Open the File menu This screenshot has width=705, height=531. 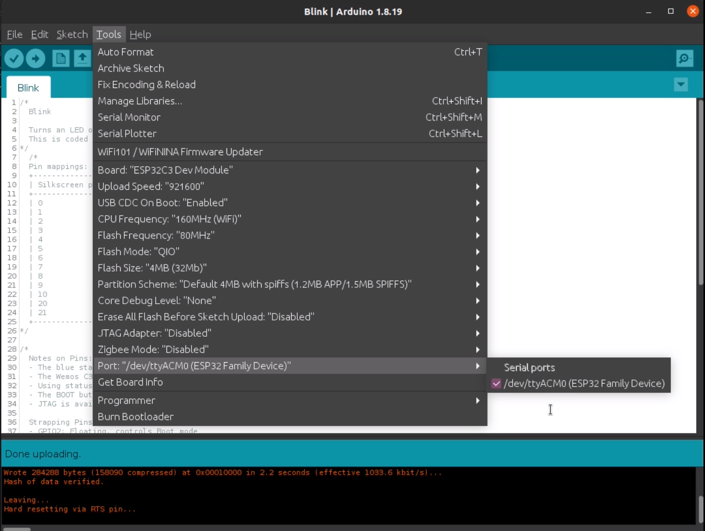click(15, 34)
